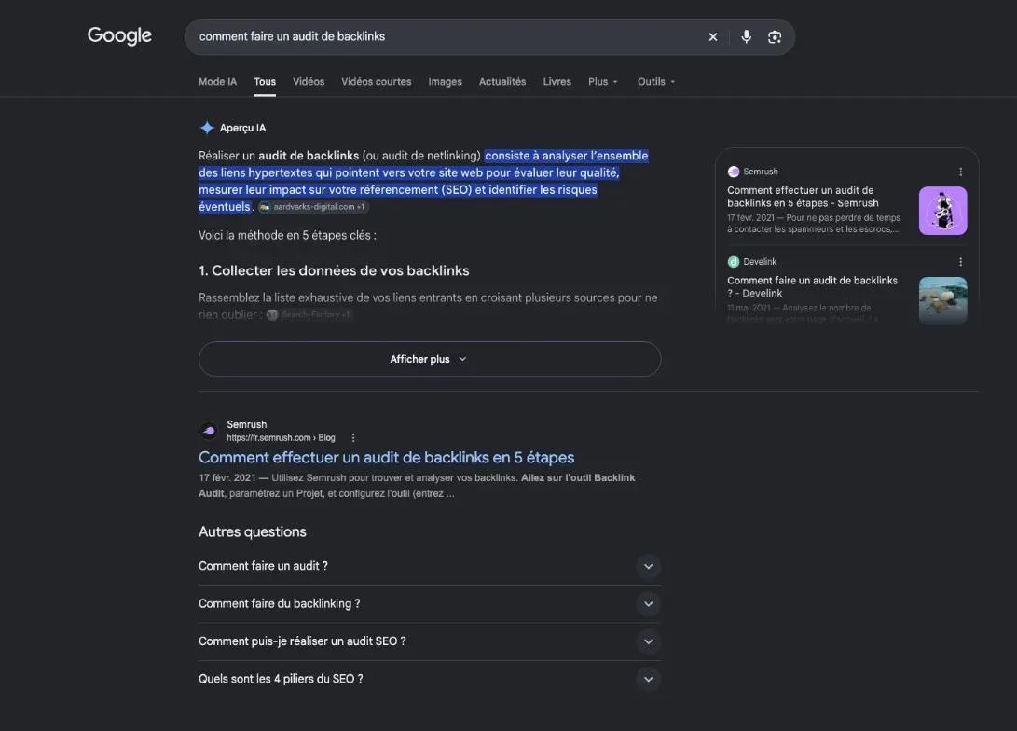1017x731 pixels.
Task: Open Semrush card three-dot menu
Action: click(x=960, y=172)
